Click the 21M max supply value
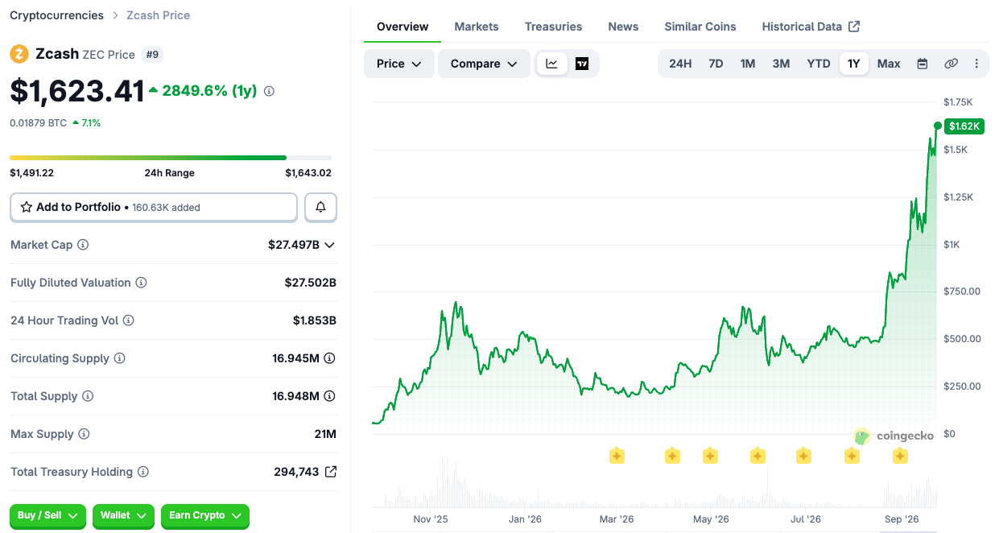Image resolution: width=999 pixels, height=533 pixels. [x=325, y=434]
